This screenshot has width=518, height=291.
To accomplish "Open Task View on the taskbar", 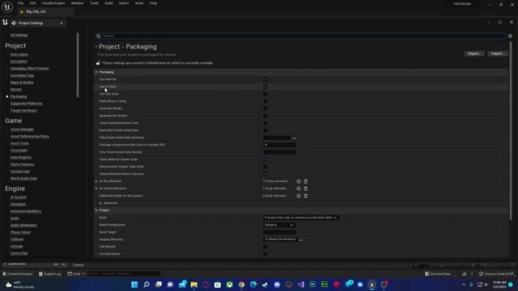I will 159,285.
